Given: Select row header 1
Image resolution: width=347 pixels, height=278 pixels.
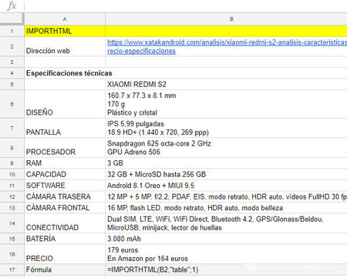Looking at the screenshot, I should point(12,31).
